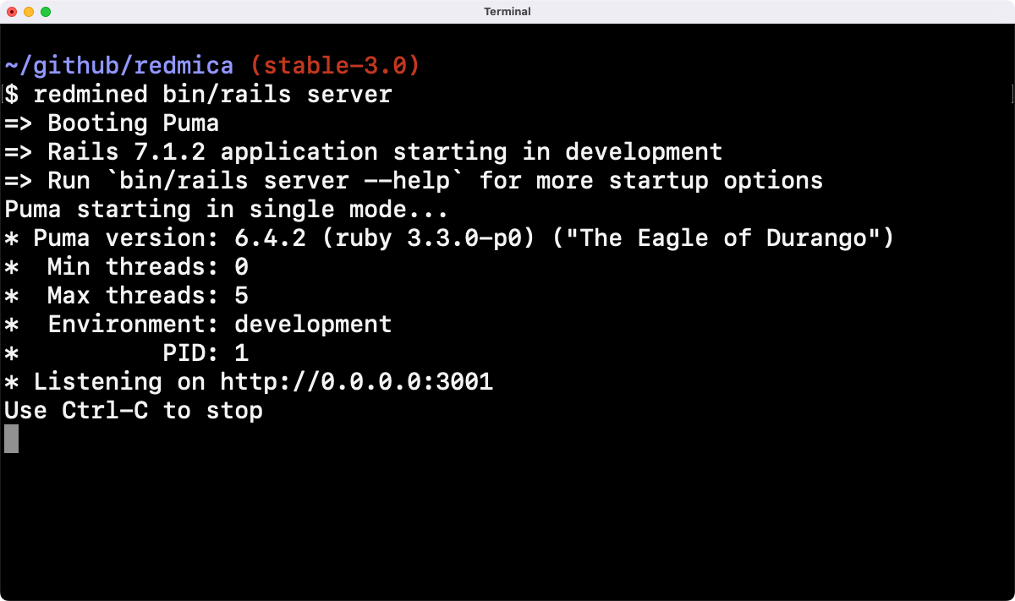The image size is (1015, 601).
Task: Click the redmined bin/rails server command
Action: (x=212, y=94)
